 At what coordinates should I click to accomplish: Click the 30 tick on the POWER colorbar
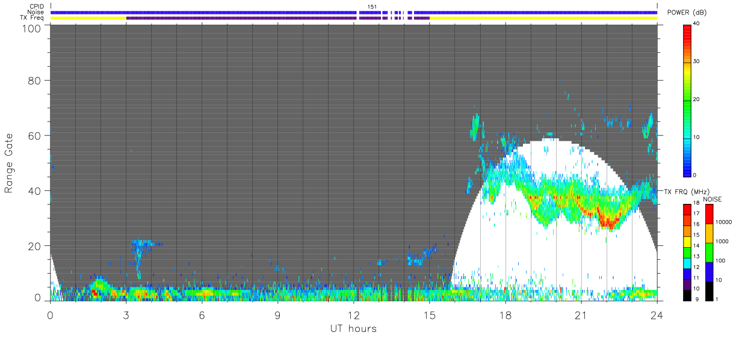[696, 62]
